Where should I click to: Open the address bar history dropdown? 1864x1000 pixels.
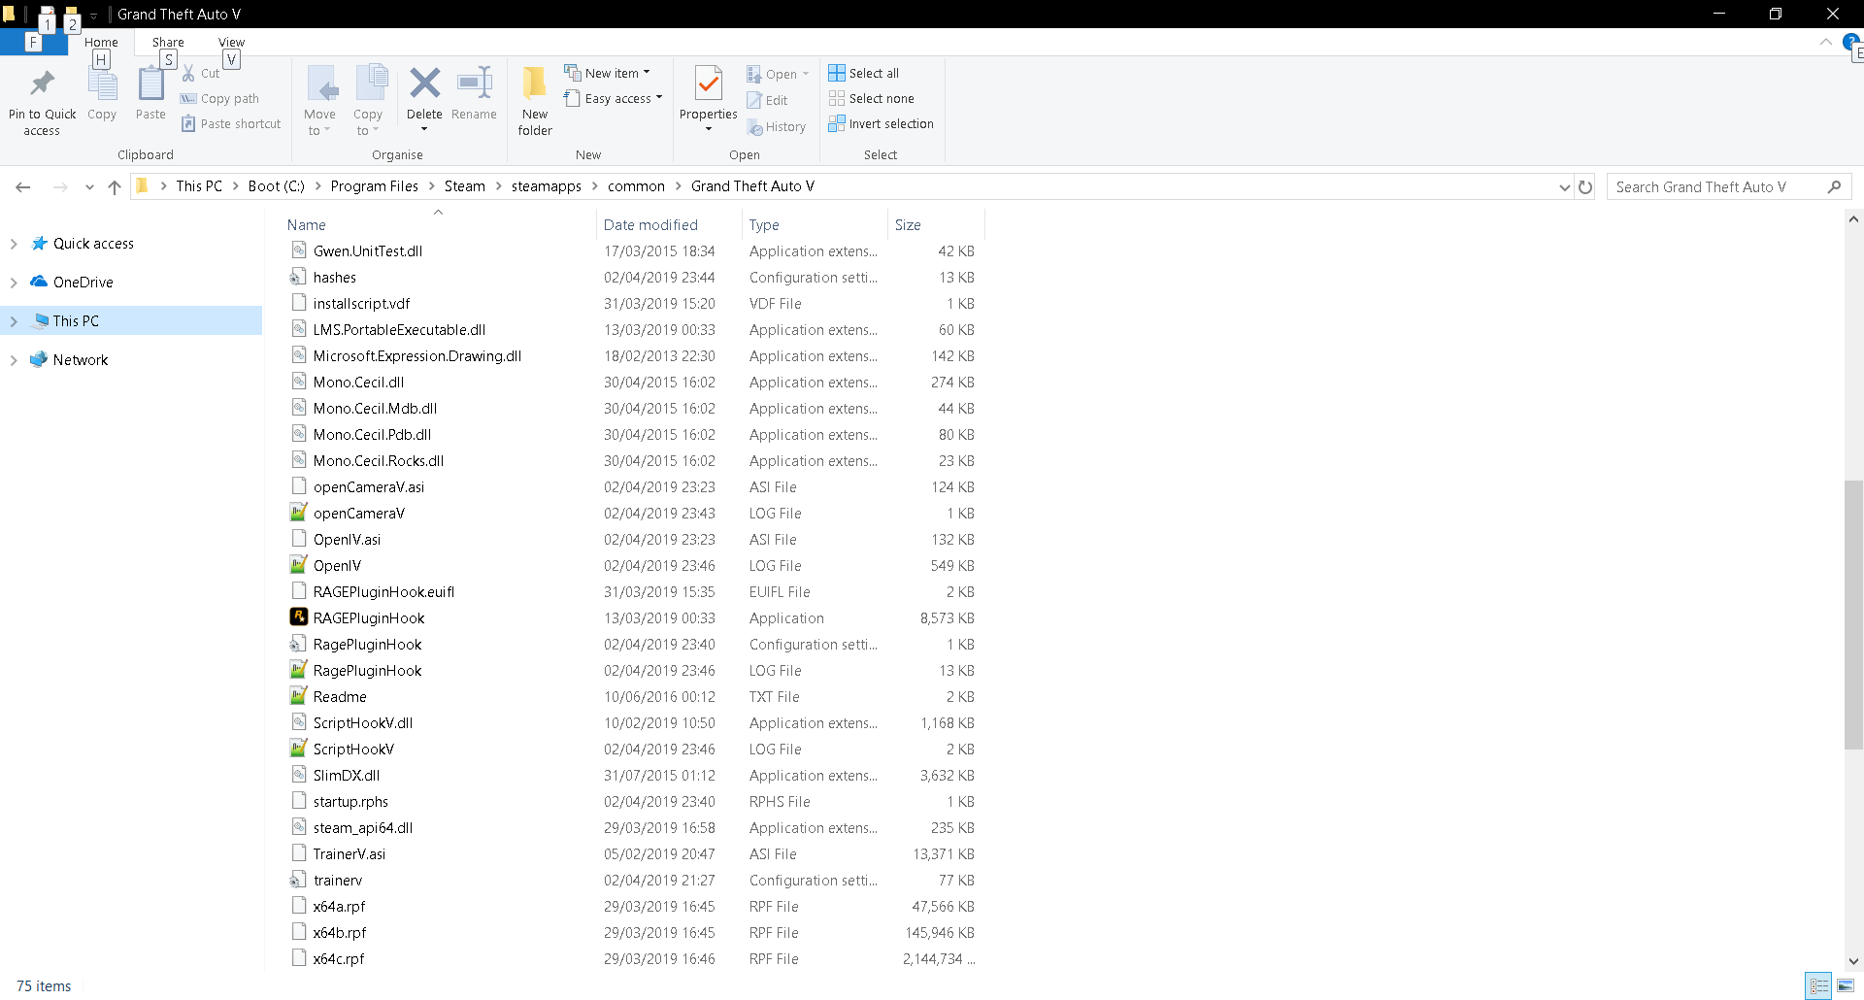(x=1564, y=187)
